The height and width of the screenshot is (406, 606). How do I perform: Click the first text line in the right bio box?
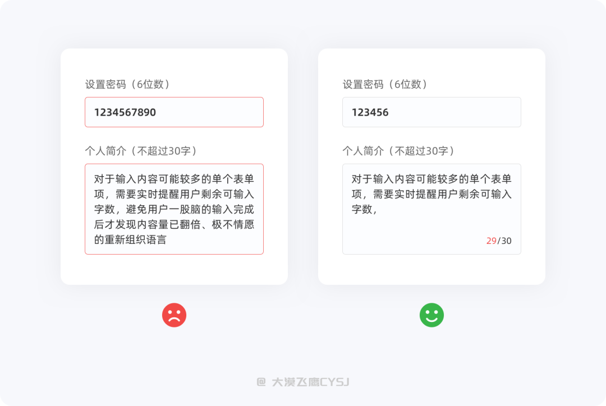[x=431, y=179]
